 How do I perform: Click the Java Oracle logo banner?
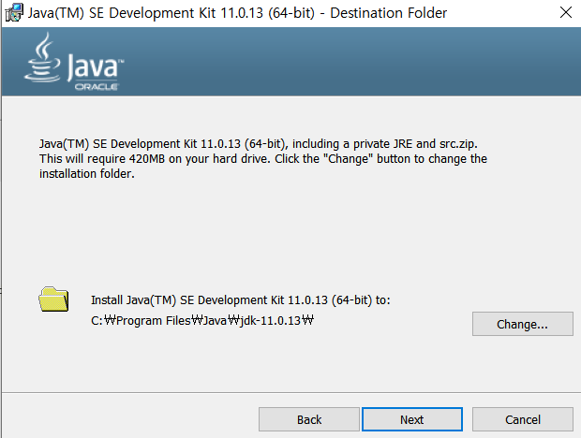coord(74,62)
